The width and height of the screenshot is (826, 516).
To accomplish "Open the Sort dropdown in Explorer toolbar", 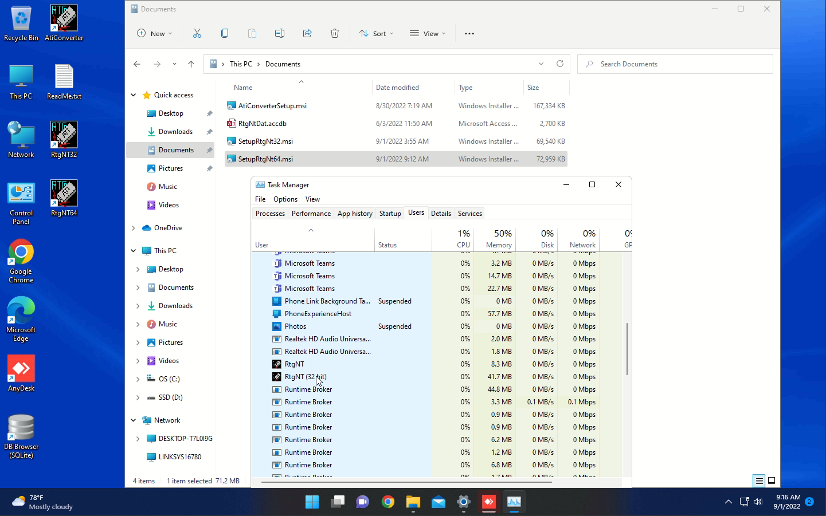I will pos(377,34).
